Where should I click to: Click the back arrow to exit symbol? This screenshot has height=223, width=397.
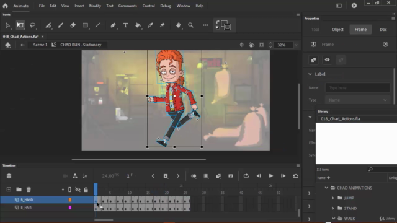point(22,45)
